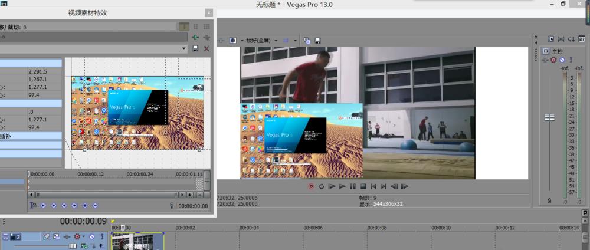Click the make compositing parent arrow
Screen dimensions: 590x250
[101, 246]
